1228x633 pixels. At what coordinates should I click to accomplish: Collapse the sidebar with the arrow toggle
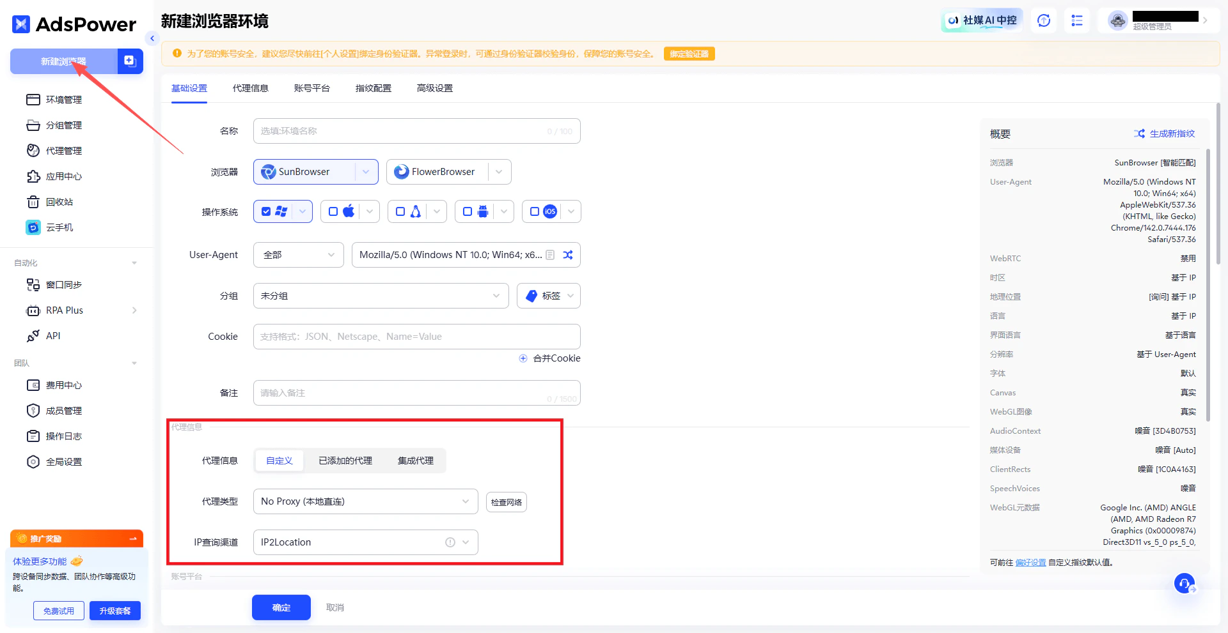click(152, 38)
